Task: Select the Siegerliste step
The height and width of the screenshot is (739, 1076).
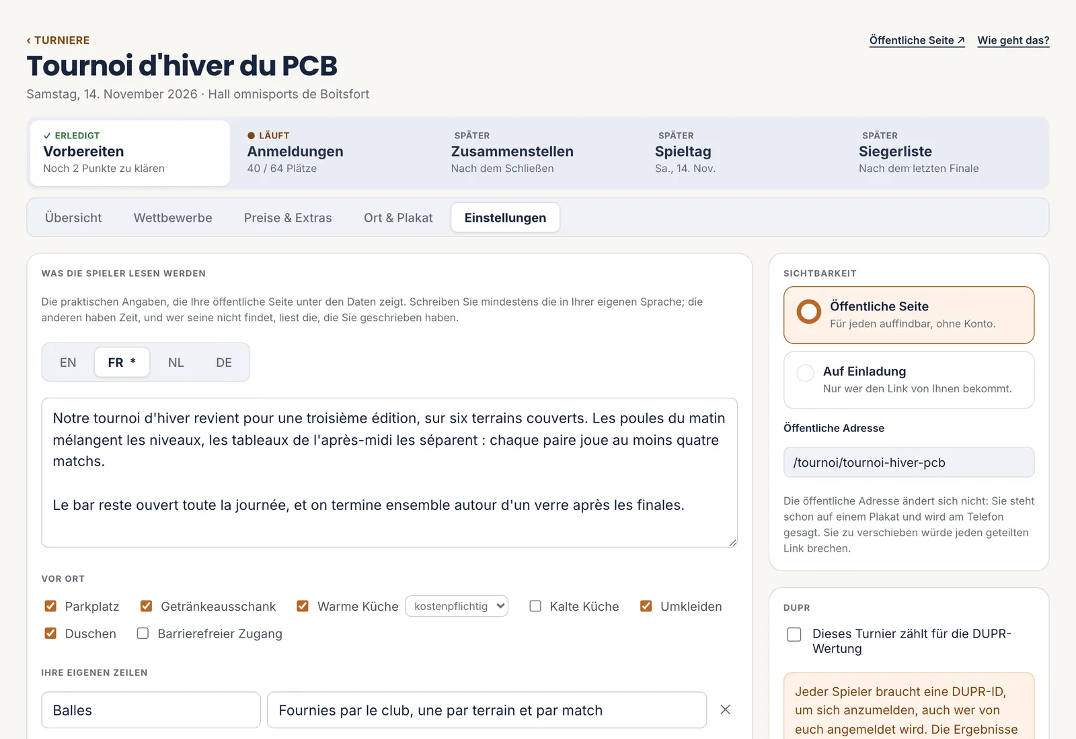Action: coord(945,153)
